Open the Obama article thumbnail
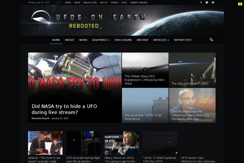 pos(45,143)
